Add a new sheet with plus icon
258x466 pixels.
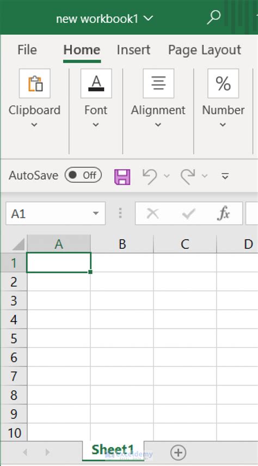click(x=178, y=452)
